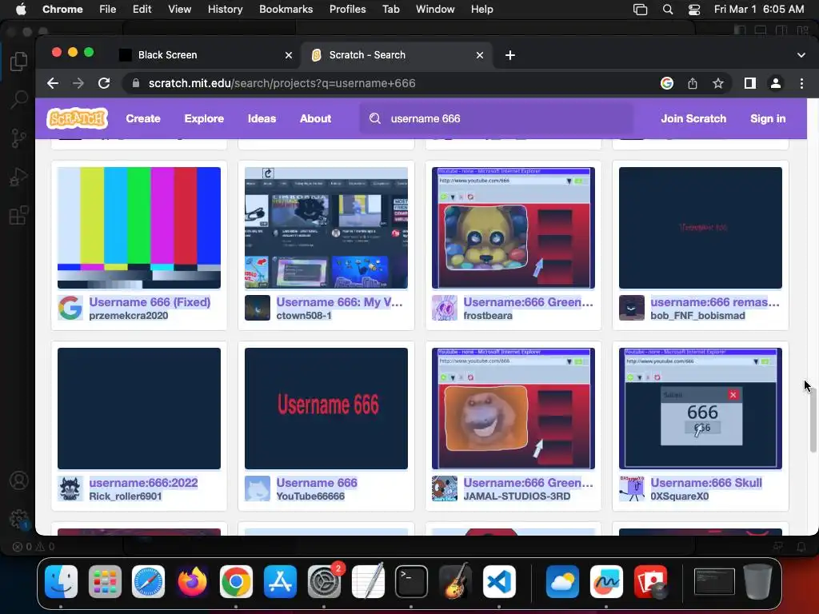Close the Black Screen tab
The image size is (819, 614).
point(288,55)
